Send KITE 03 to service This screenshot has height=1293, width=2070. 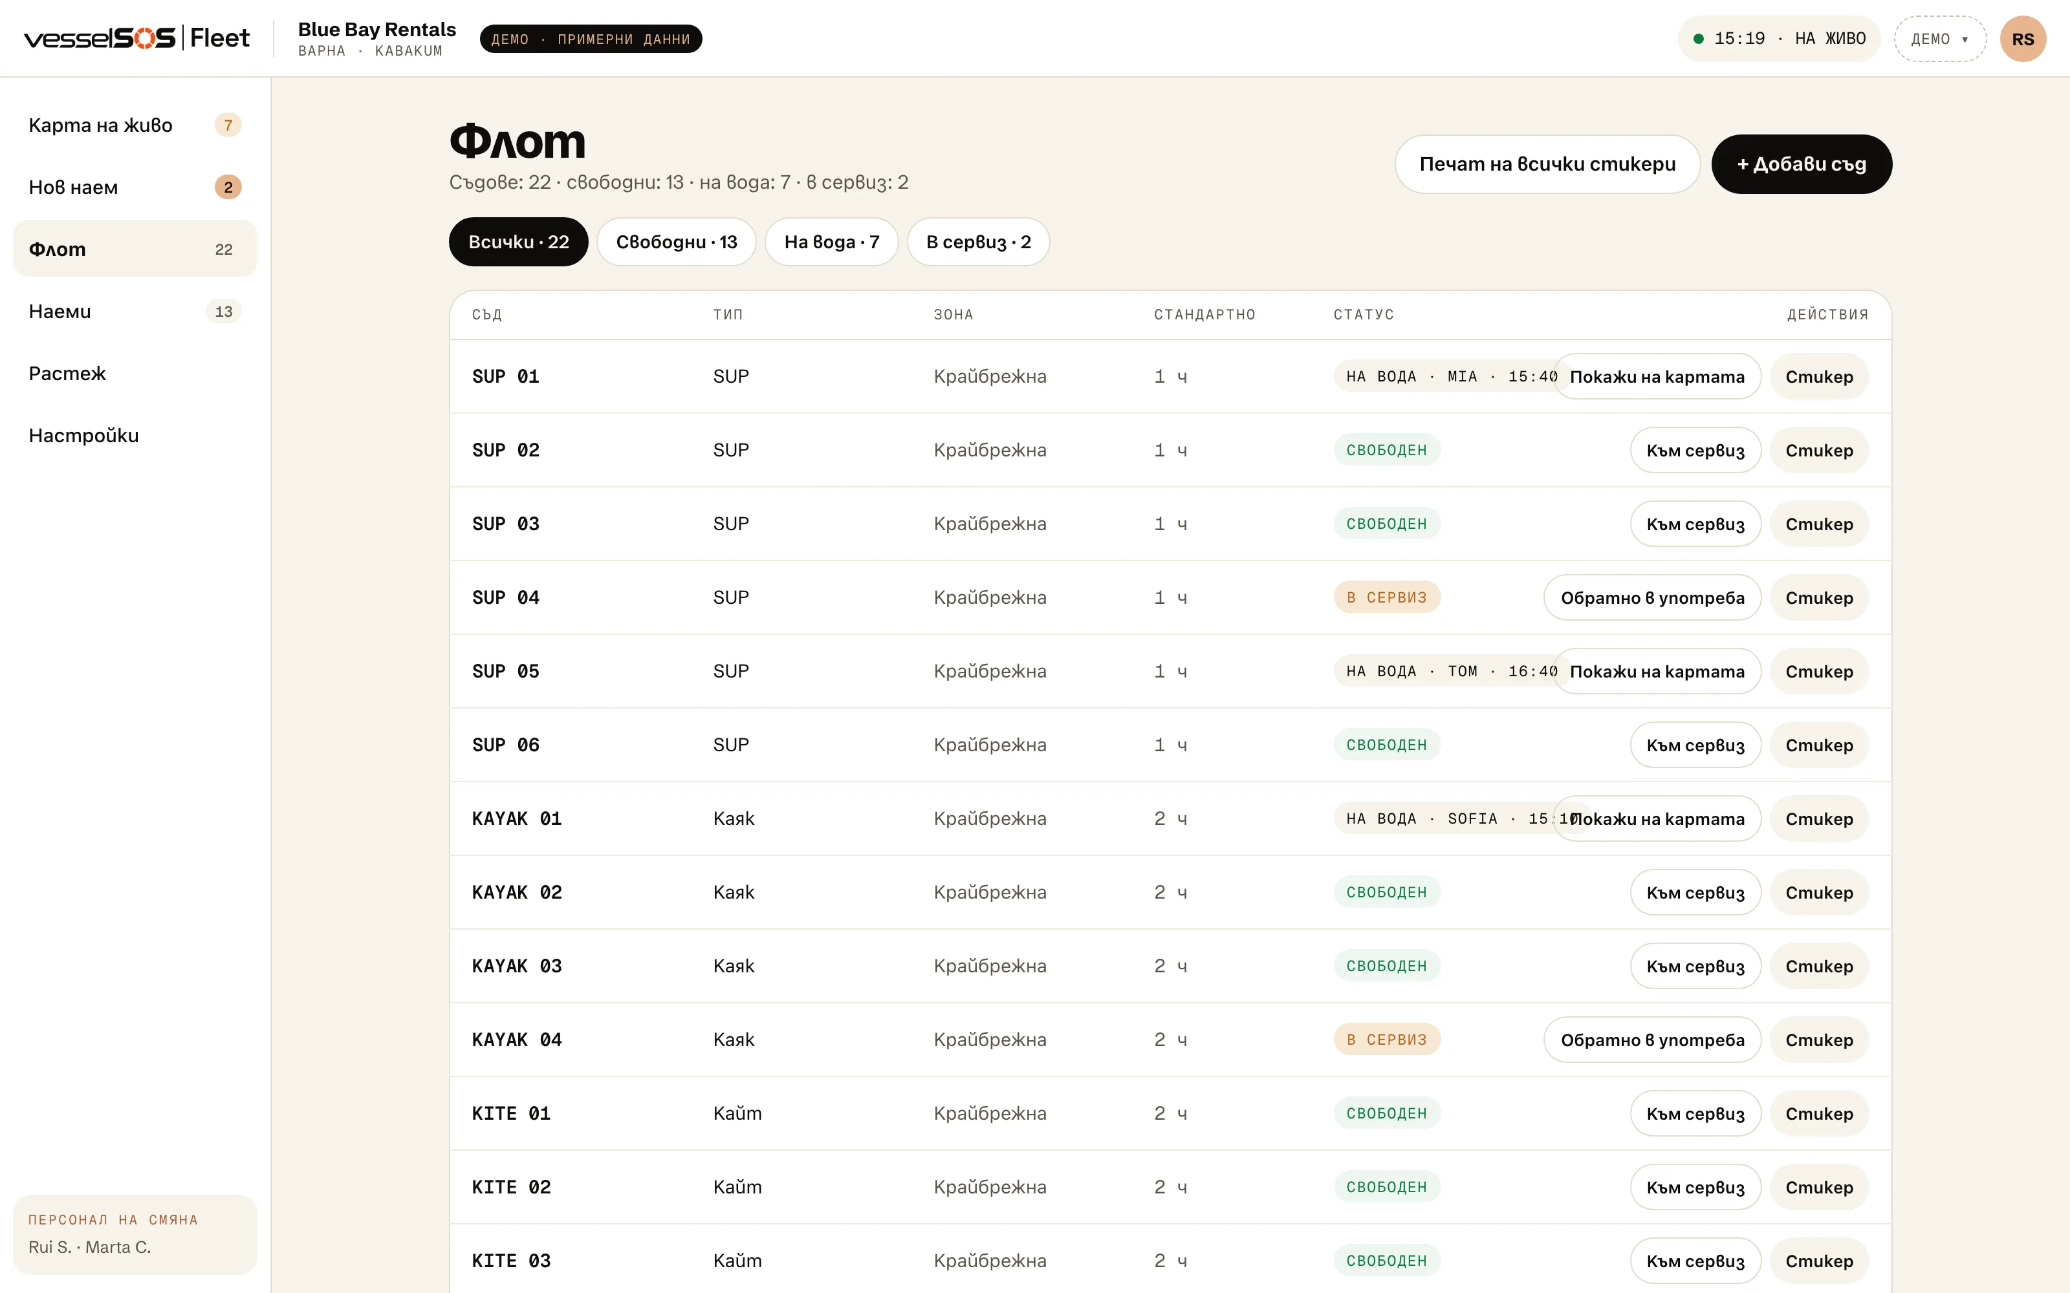click(x=1695, y=1261)
